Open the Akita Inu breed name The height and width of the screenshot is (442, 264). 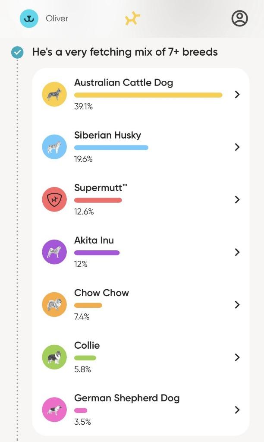click(94, 240)
